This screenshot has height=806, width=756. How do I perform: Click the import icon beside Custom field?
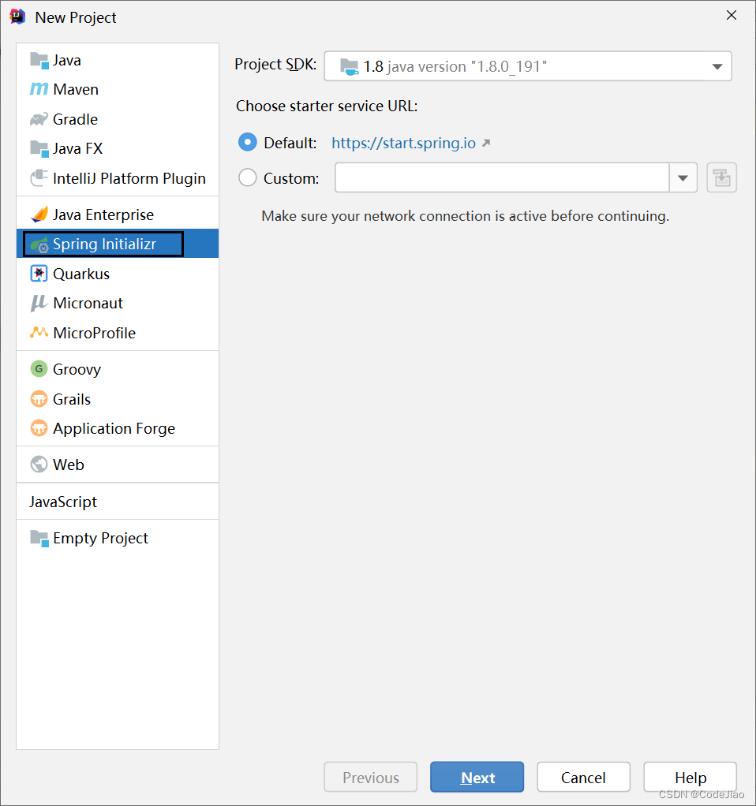[x=721, y=178]
